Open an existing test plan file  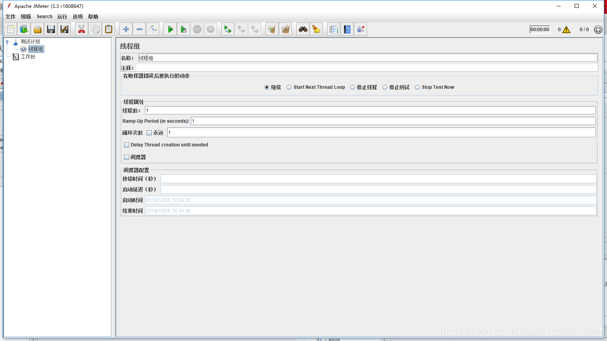click(x=38, y=29)
